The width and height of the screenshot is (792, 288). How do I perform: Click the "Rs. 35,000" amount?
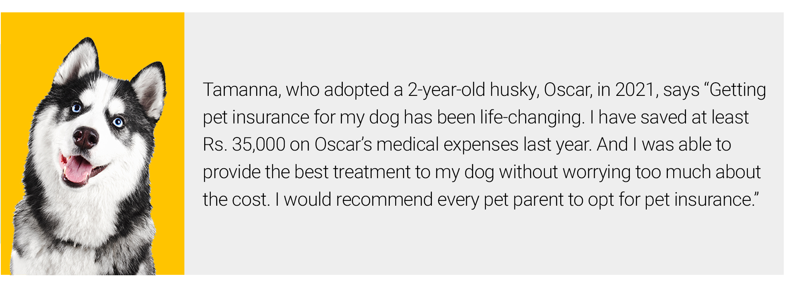pos(244,145)
